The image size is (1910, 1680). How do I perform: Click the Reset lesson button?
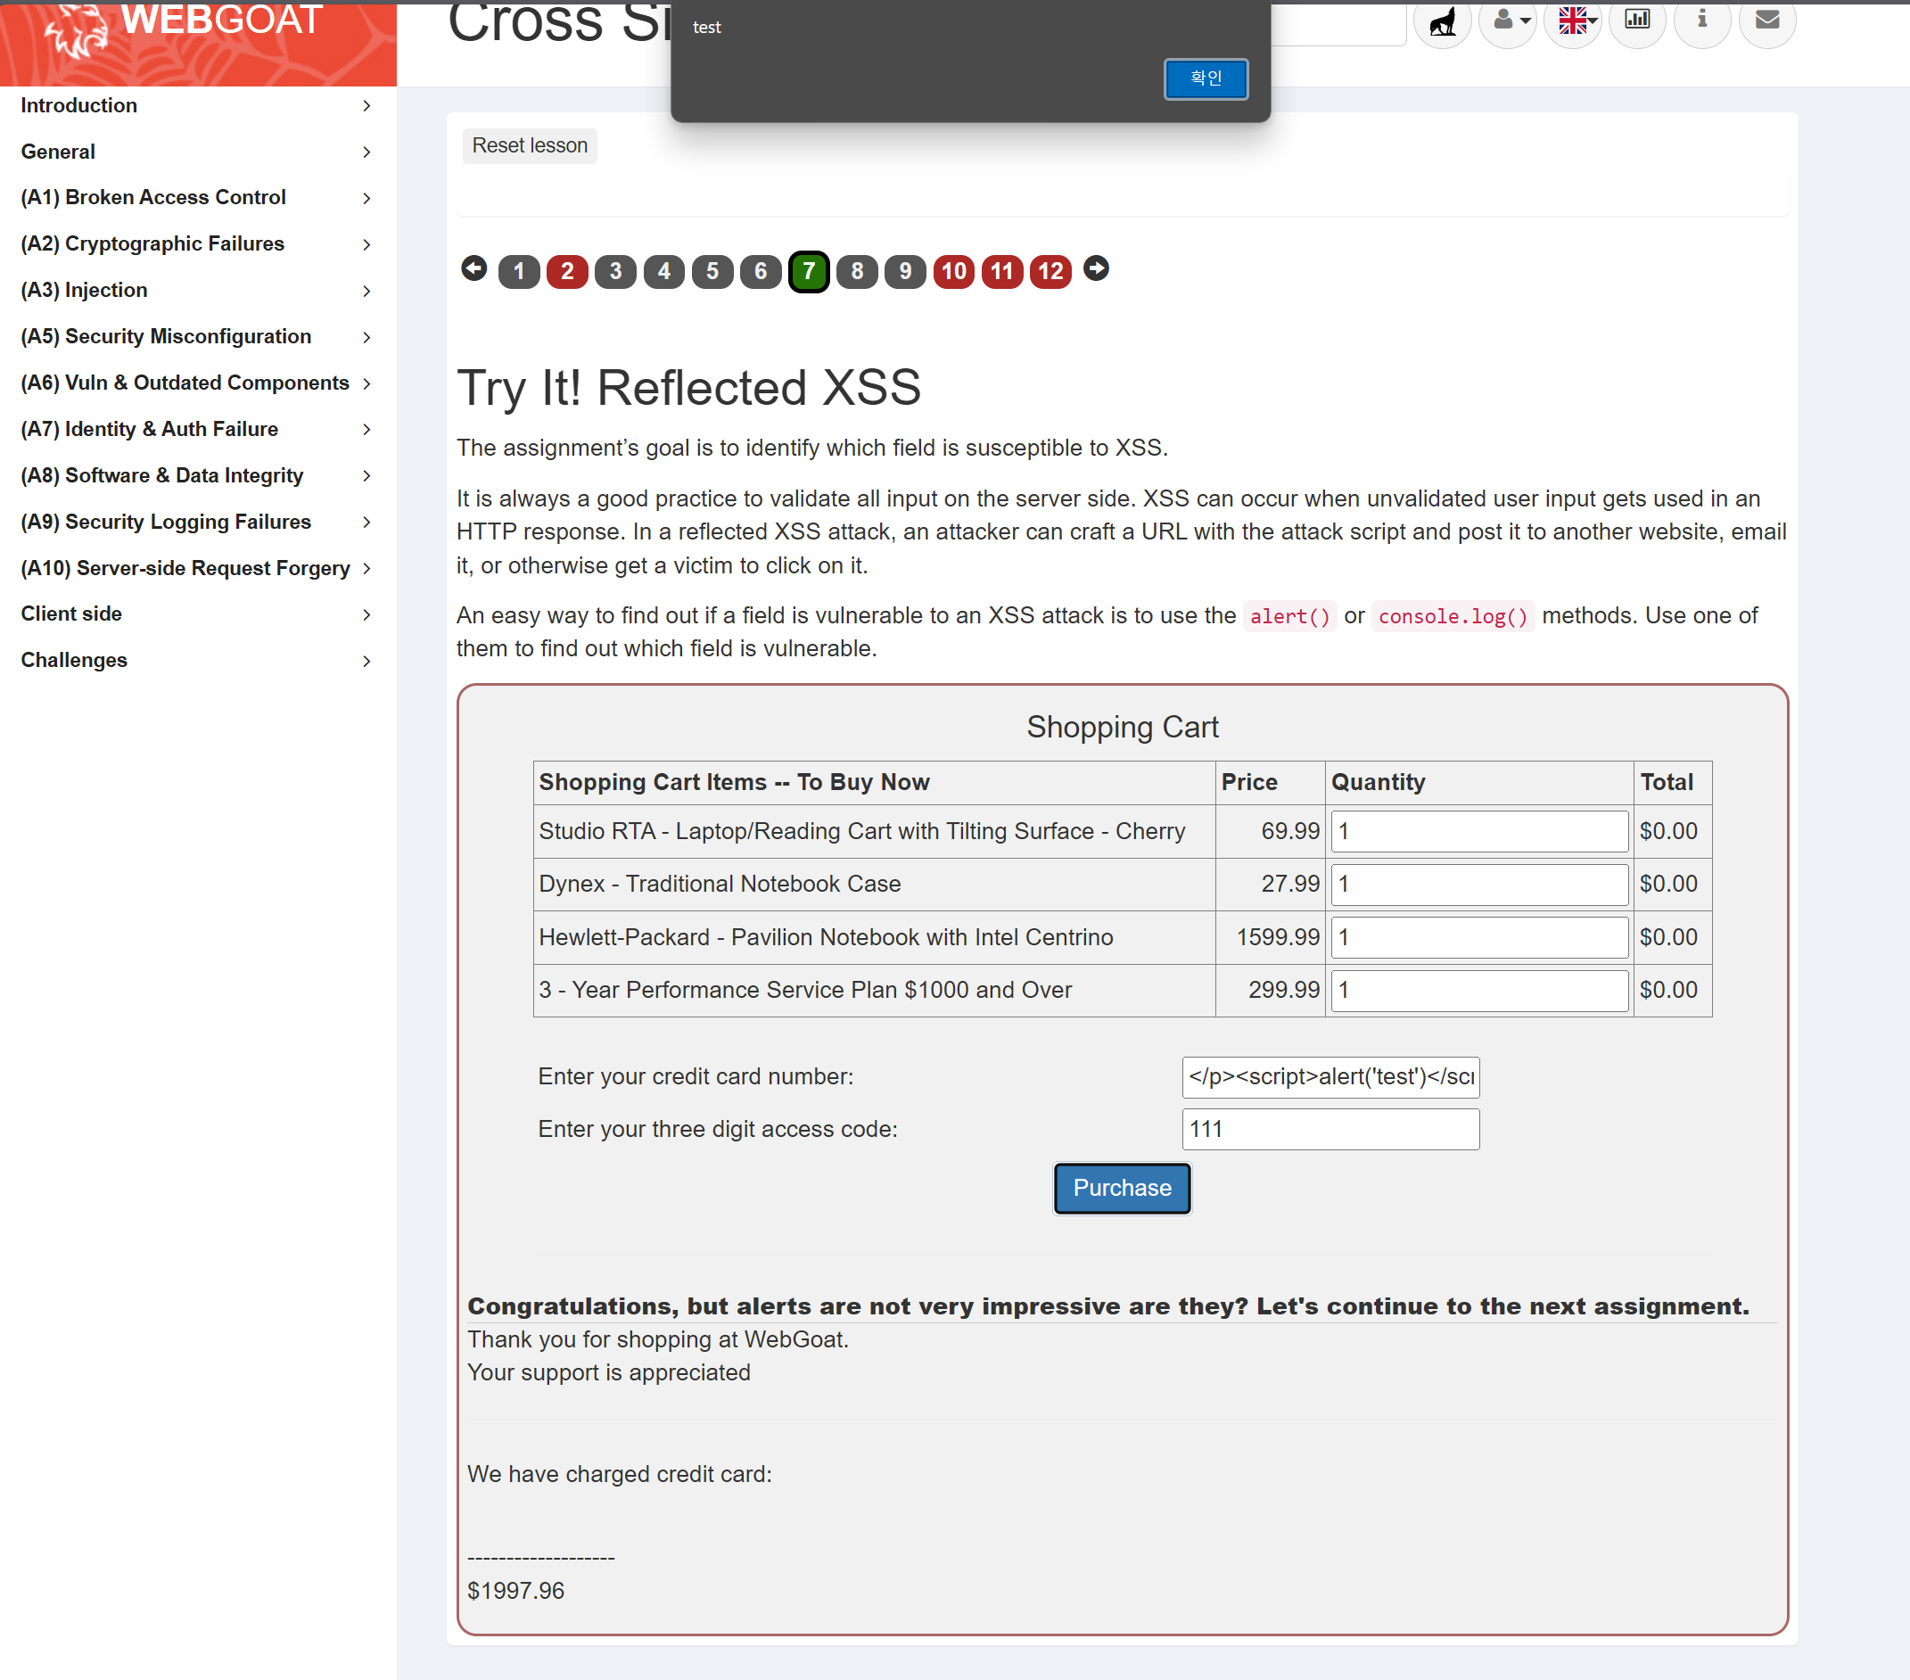point(529,145)
